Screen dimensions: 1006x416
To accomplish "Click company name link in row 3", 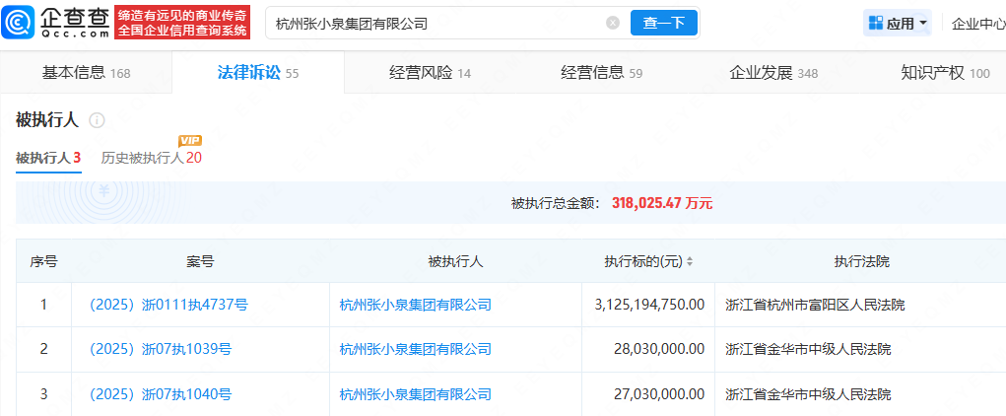I will pyautogui.click(x=415, y=394).
